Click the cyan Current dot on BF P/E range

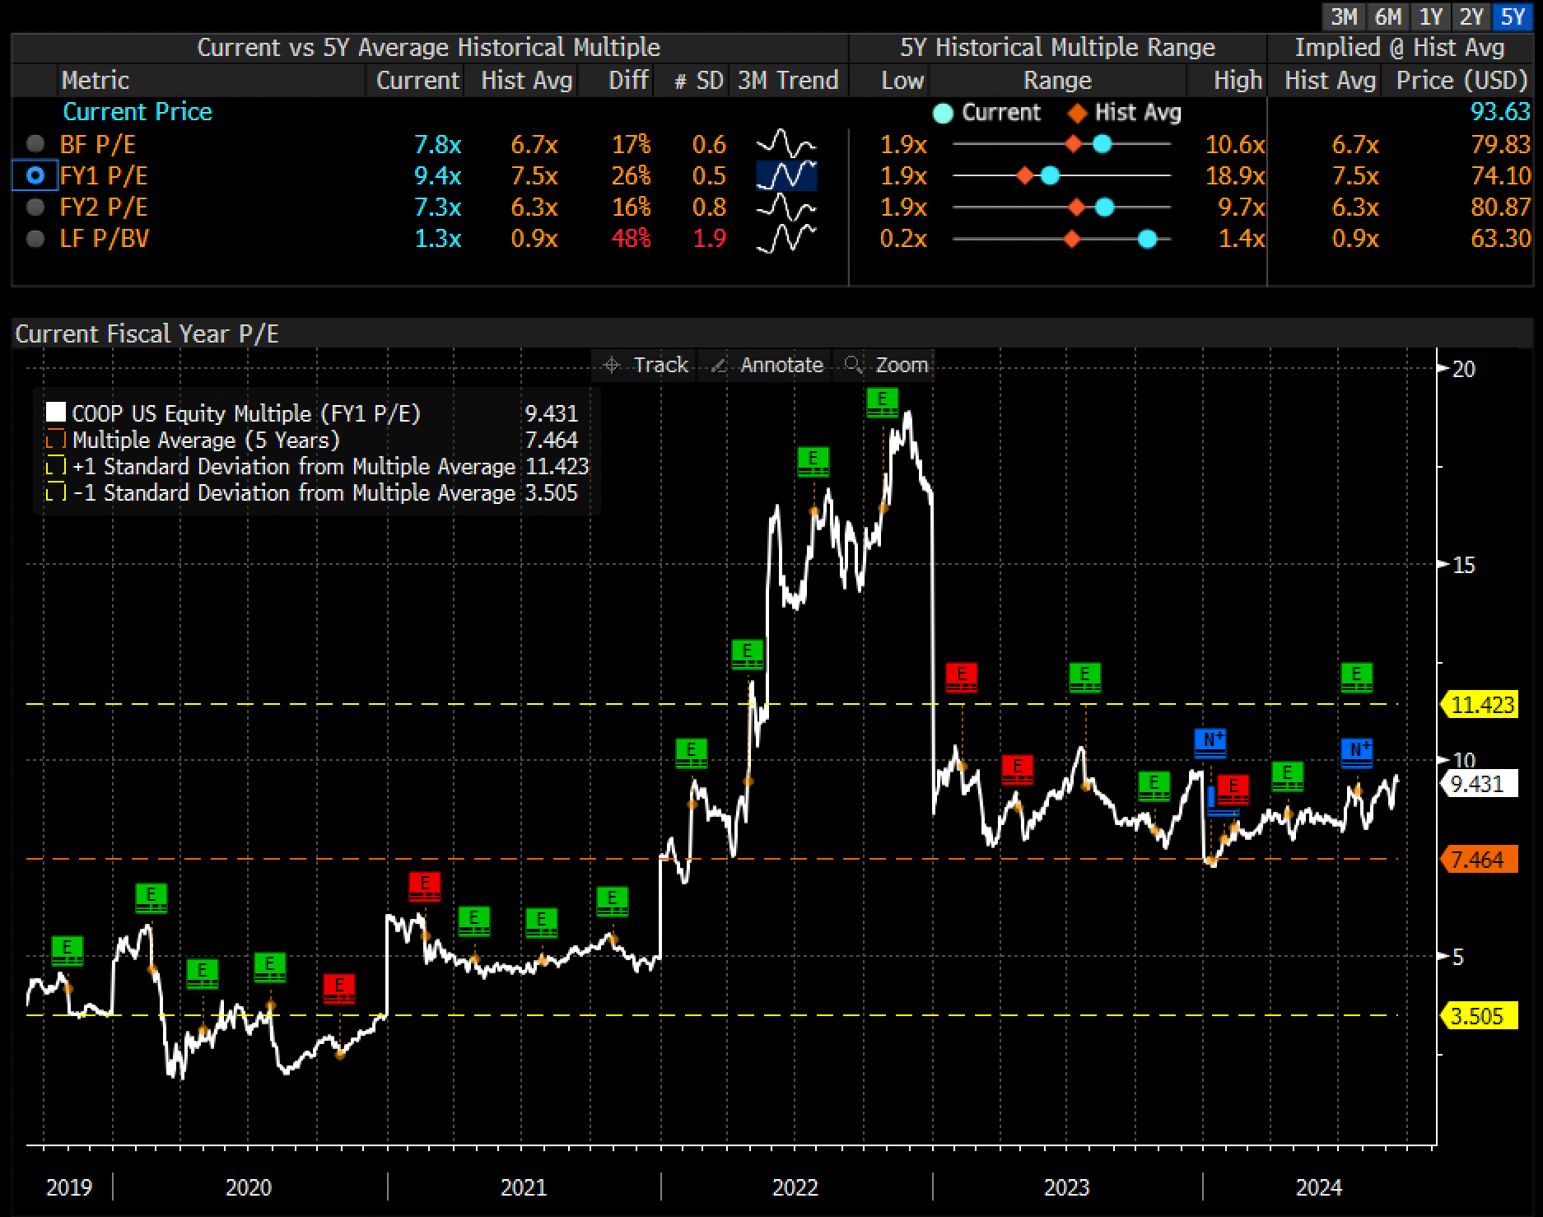click(1102, 145)
